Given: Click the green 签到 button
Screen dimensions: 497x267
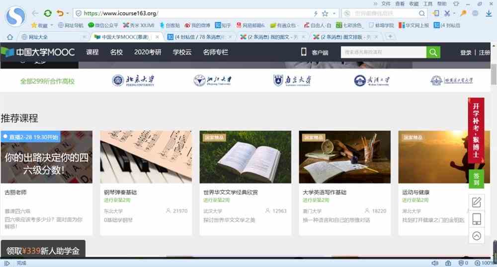Looking at the screenshot, I should tap(476, 179).
